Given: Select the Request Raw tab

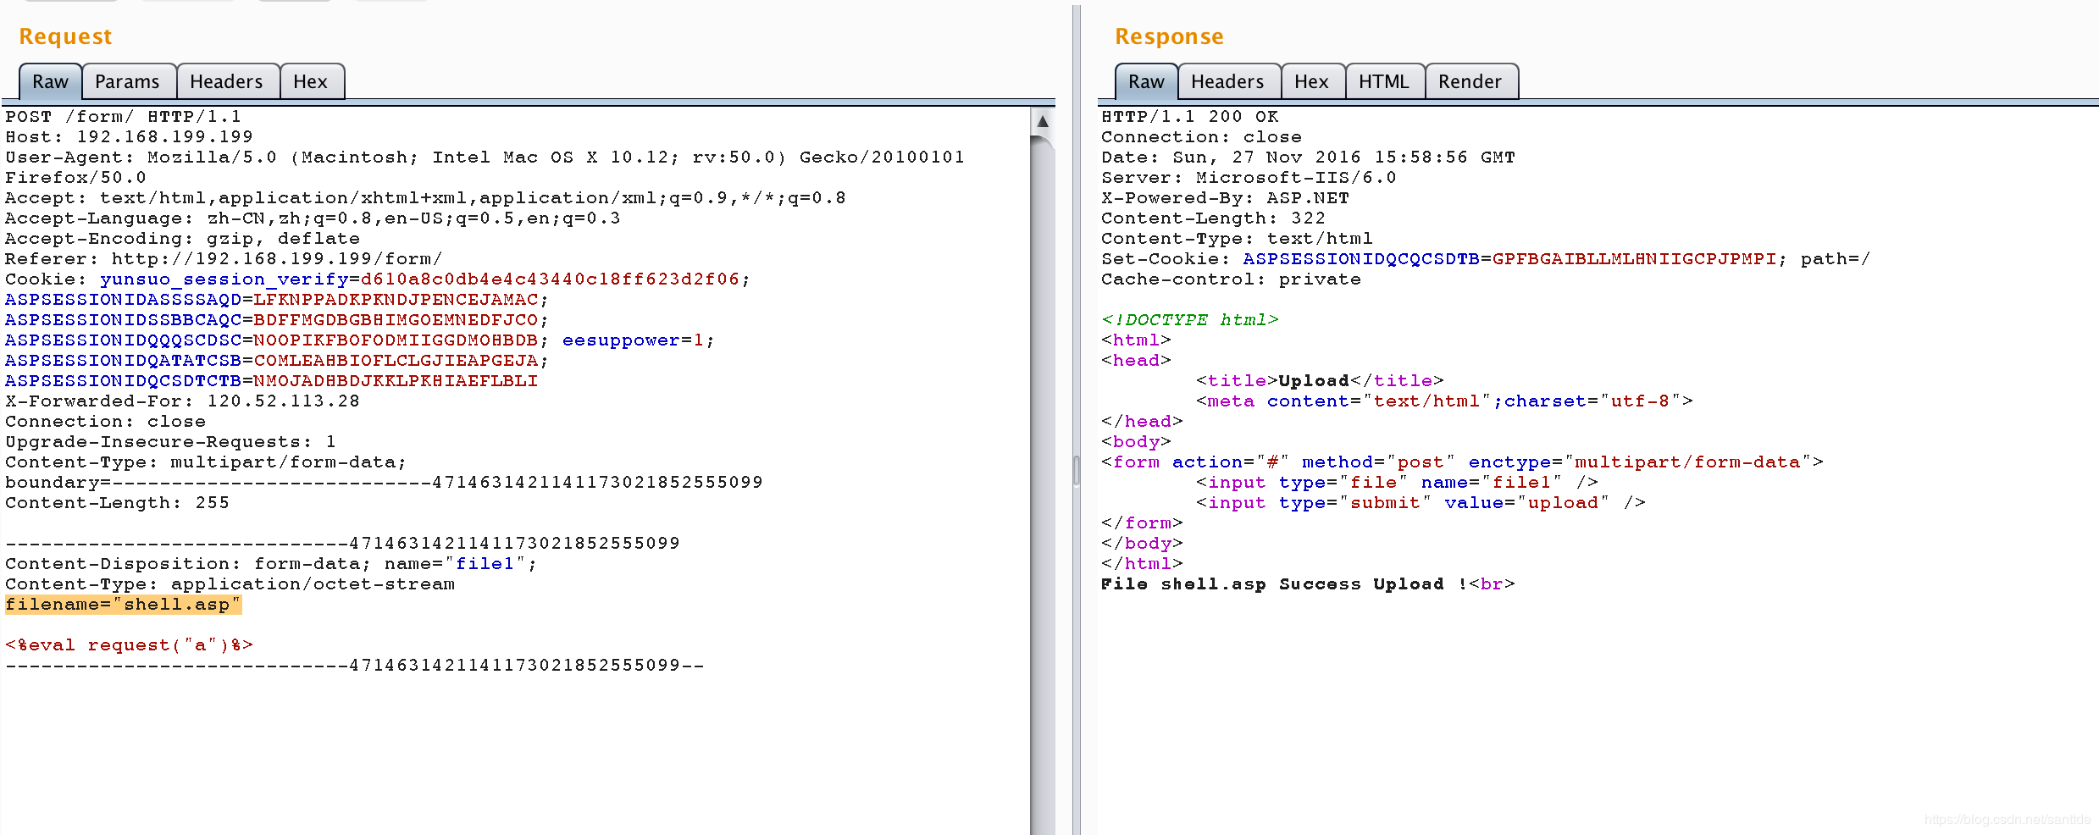Looking at the screenshot, I should (50, 81).
